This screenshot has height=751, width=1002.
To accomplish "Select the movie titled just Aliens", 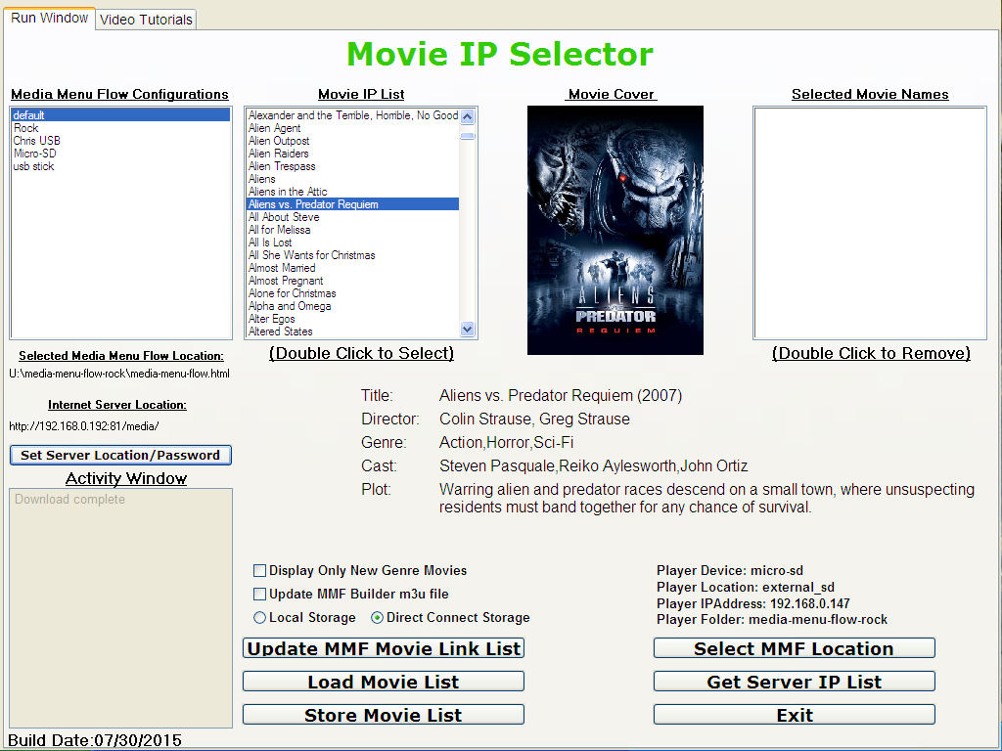I will point(352,179).
